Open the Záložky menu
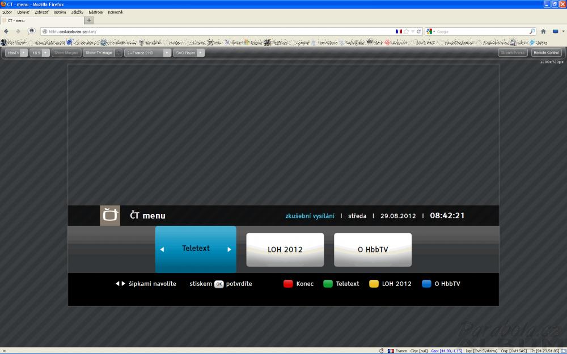The image size is (567, 354). pos(77,12)
